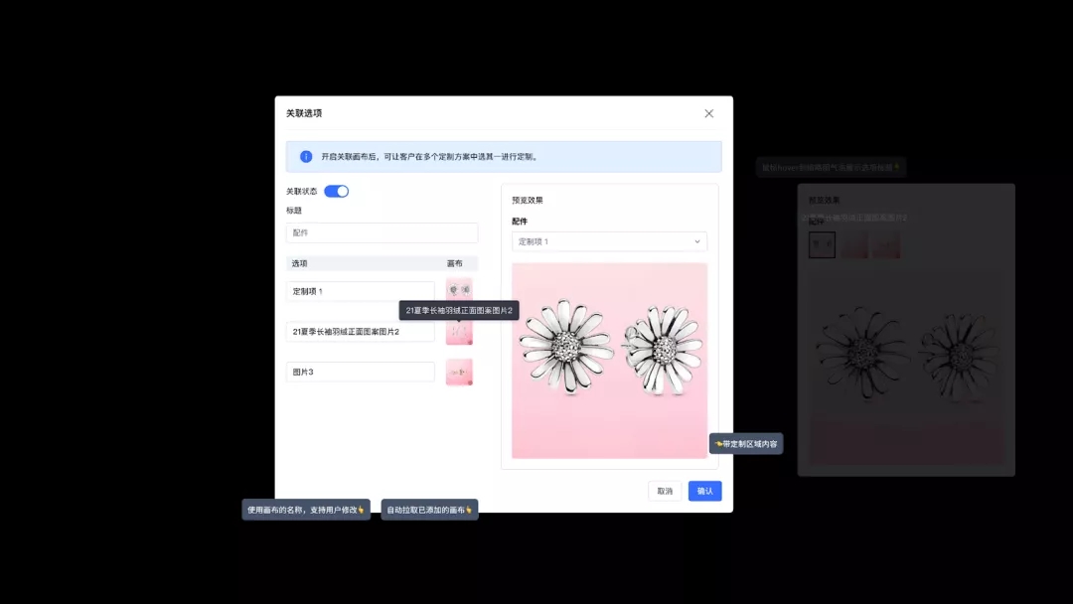The image size is (1073, 604).
Task: Click the badge icon on second canvas thumbnail
Action: [x=469, y=342]
